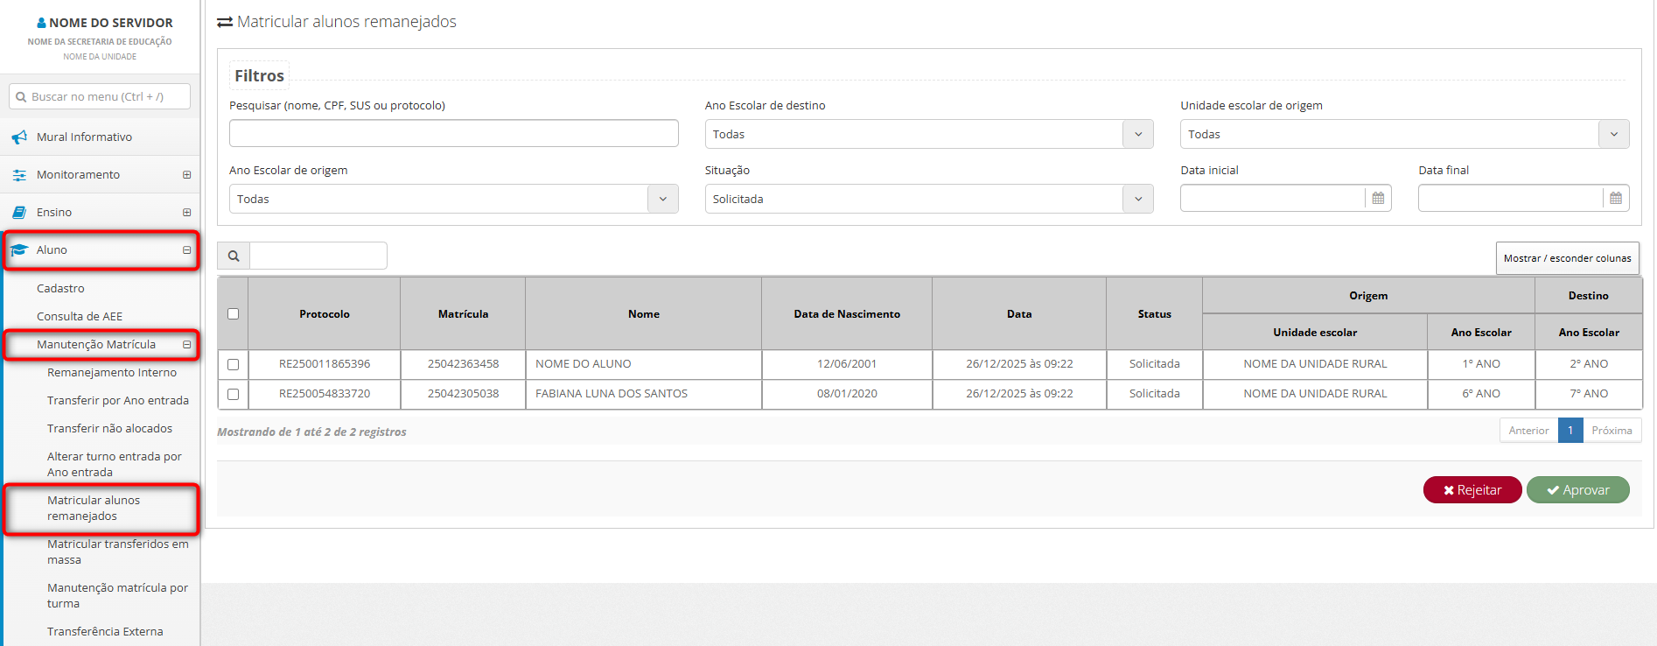The height and width of the screenshot is (646, 1657).
Task: Click the green Aprovar button
Action: 1577,490
